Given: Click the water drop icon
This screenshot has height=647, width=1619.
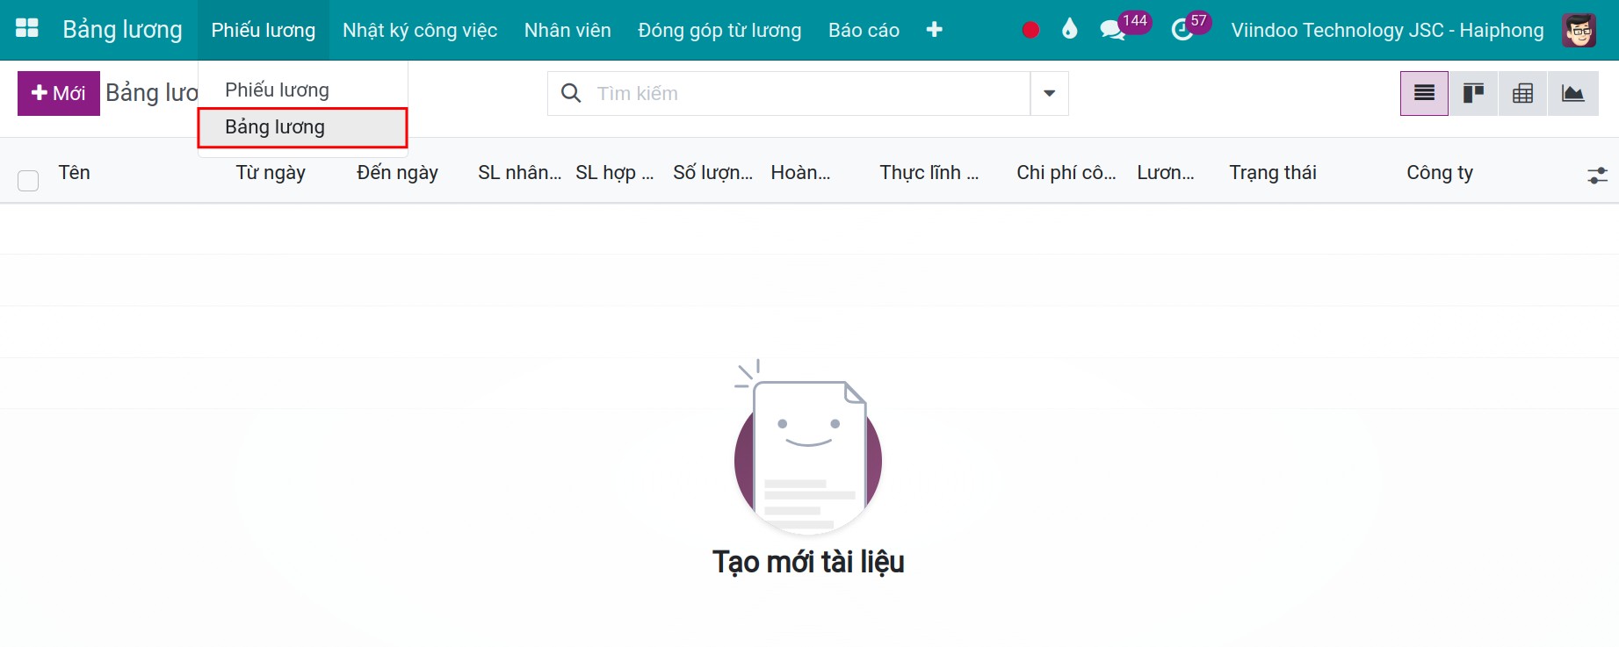Looking at the screenshot, I should coord(1069,29).
